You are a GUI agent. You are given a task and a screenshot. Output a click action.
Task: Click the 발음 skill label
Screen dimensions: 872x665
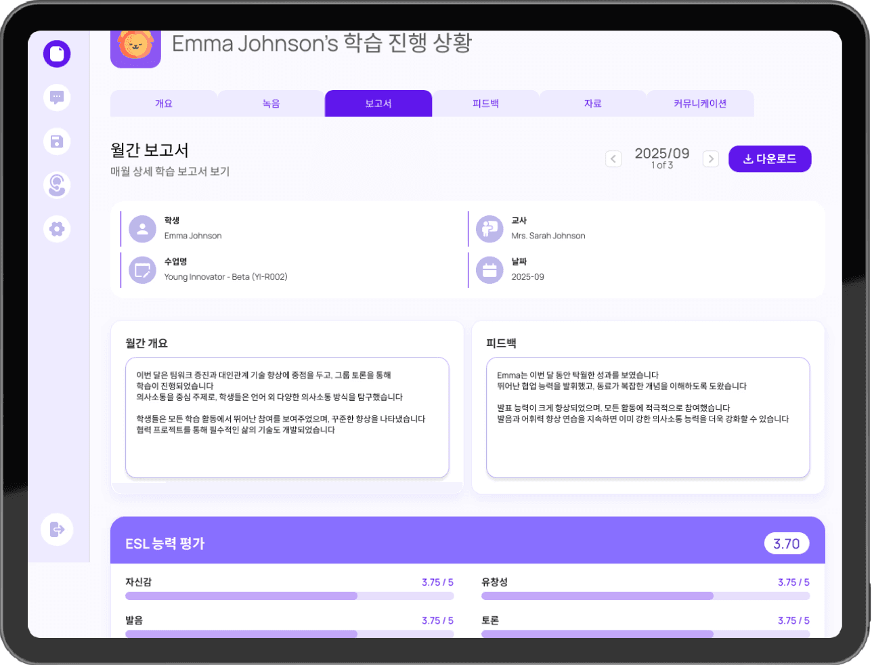(x=134, y=620)
